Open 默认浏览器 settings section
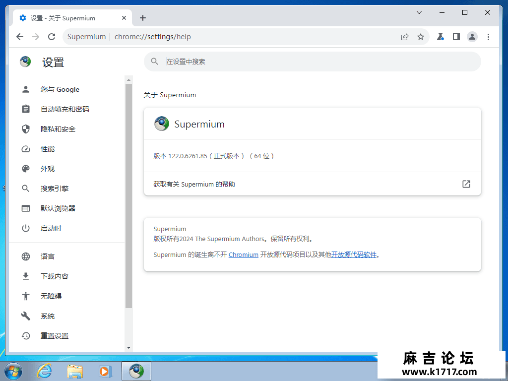The image size is (508, 381). click(x=66, y=208)
